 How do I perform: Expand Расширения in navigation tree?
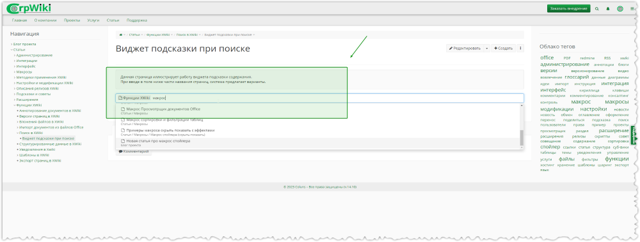pos(14,100)
